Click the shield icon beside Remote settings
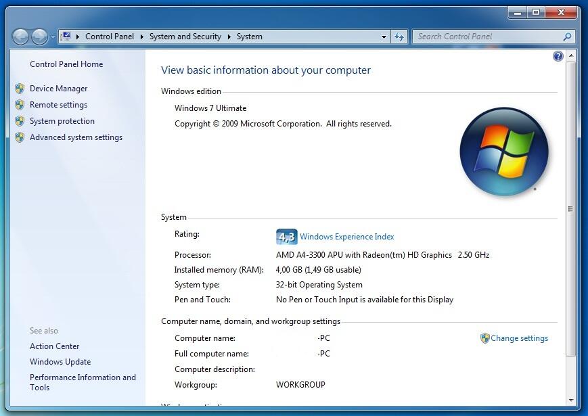Image resolution: width=588 pixels, height=416 pixels. click(20, 105)
